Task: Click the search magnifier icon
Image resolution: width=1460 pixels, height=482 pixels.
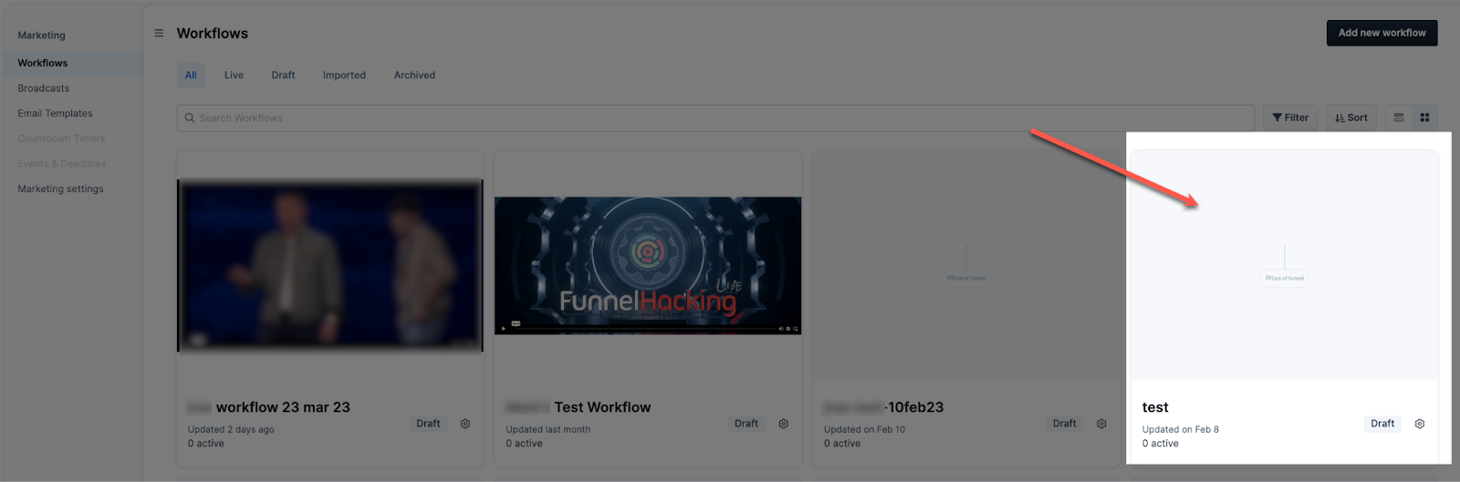Action: click(x=190, y=118)
